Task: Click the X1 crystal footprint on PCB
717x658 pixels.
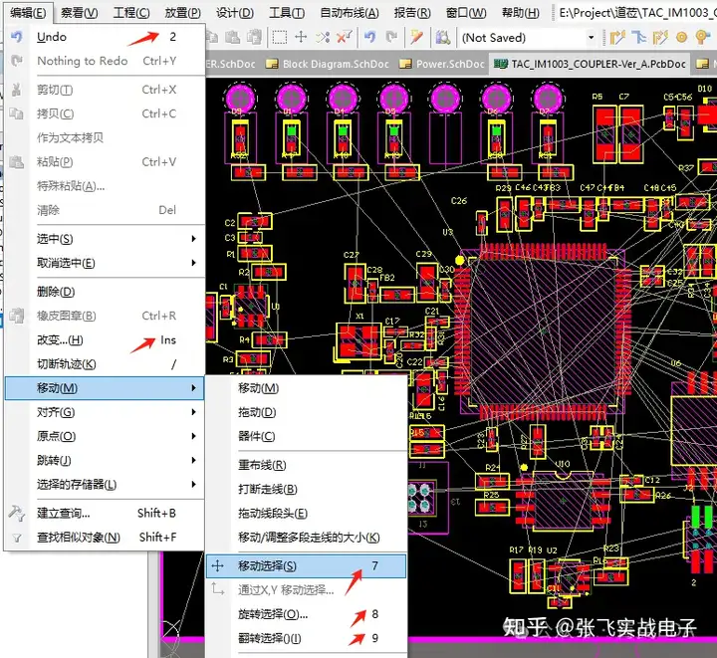Action: point(358,341)
